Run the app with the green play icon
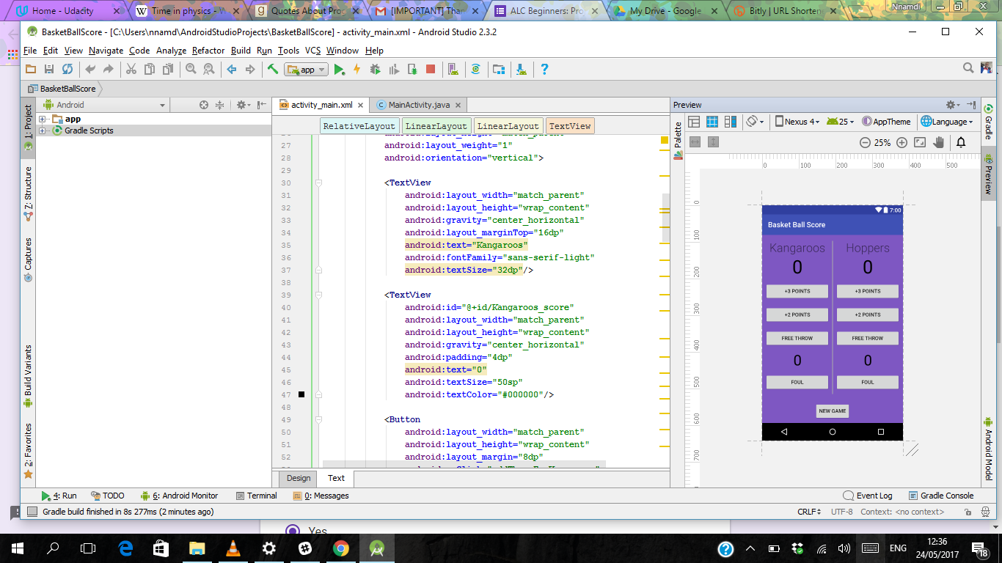Screen dimensions: 1002x563 point(339,70)
